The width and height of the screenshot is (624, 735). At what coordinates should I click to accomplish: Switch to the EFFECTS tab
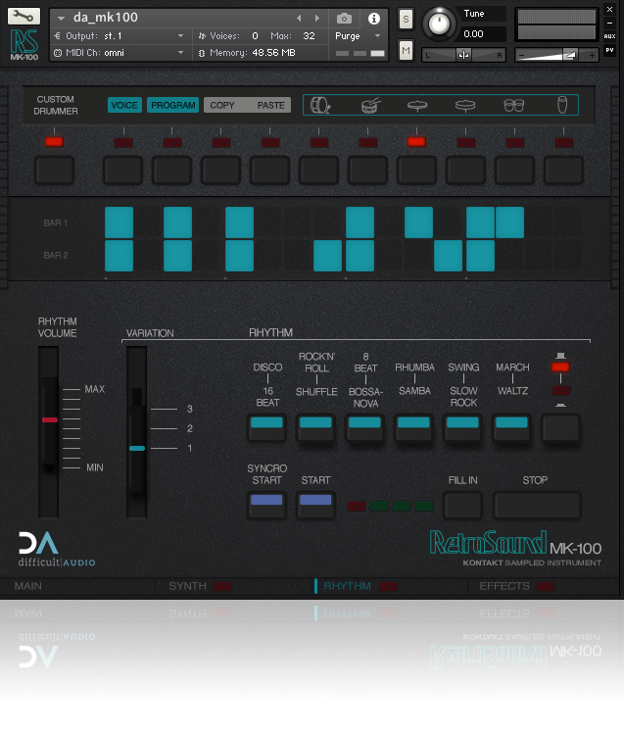click(x=504, y=586)
